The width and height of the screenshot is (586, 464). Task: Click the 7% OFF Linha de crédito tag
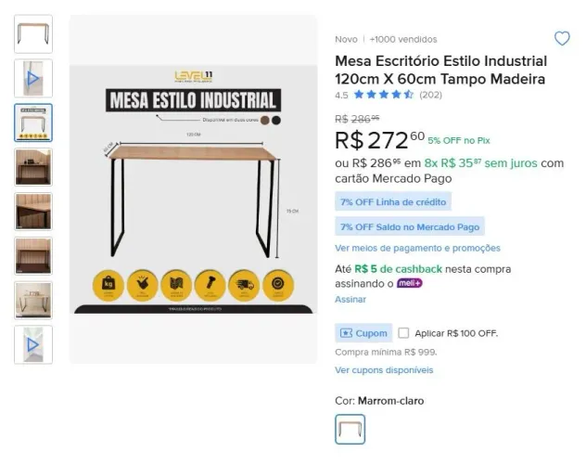(393, 202)
